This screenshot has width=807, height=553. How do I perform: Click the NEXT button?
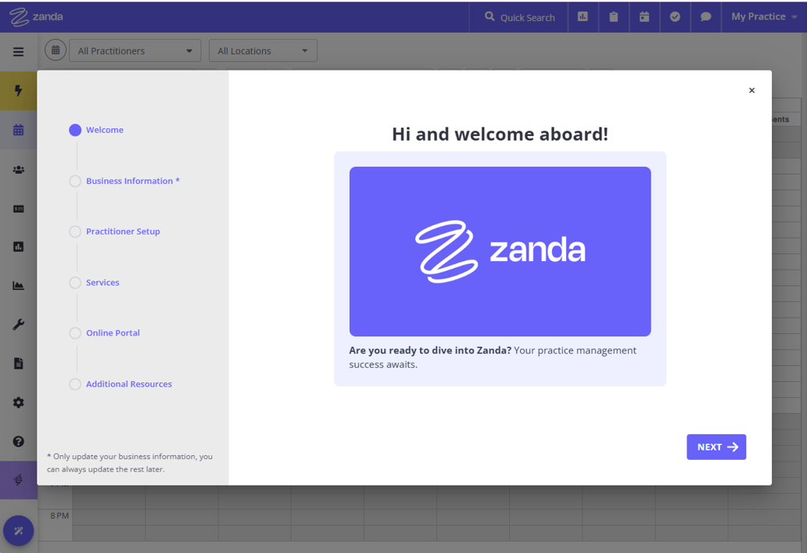click(x=716, y=447)
